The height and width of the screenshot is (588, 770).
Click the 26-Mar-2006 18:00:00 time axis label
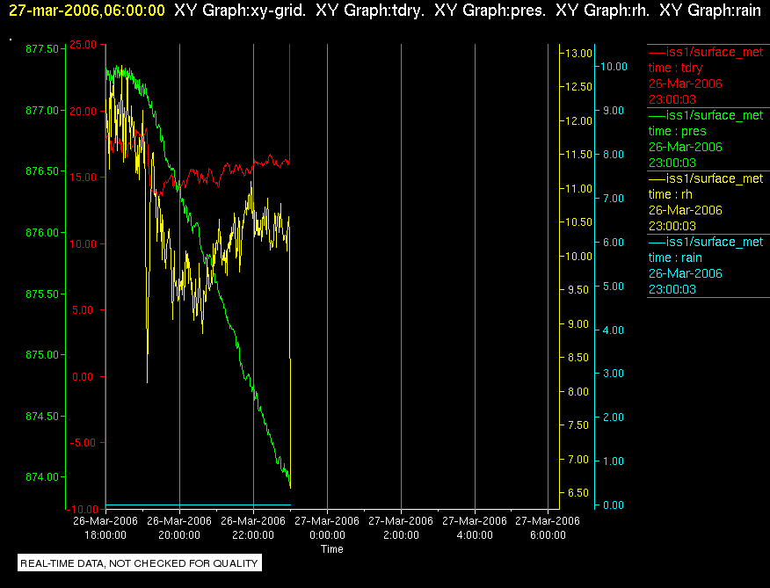click(105, 528)
